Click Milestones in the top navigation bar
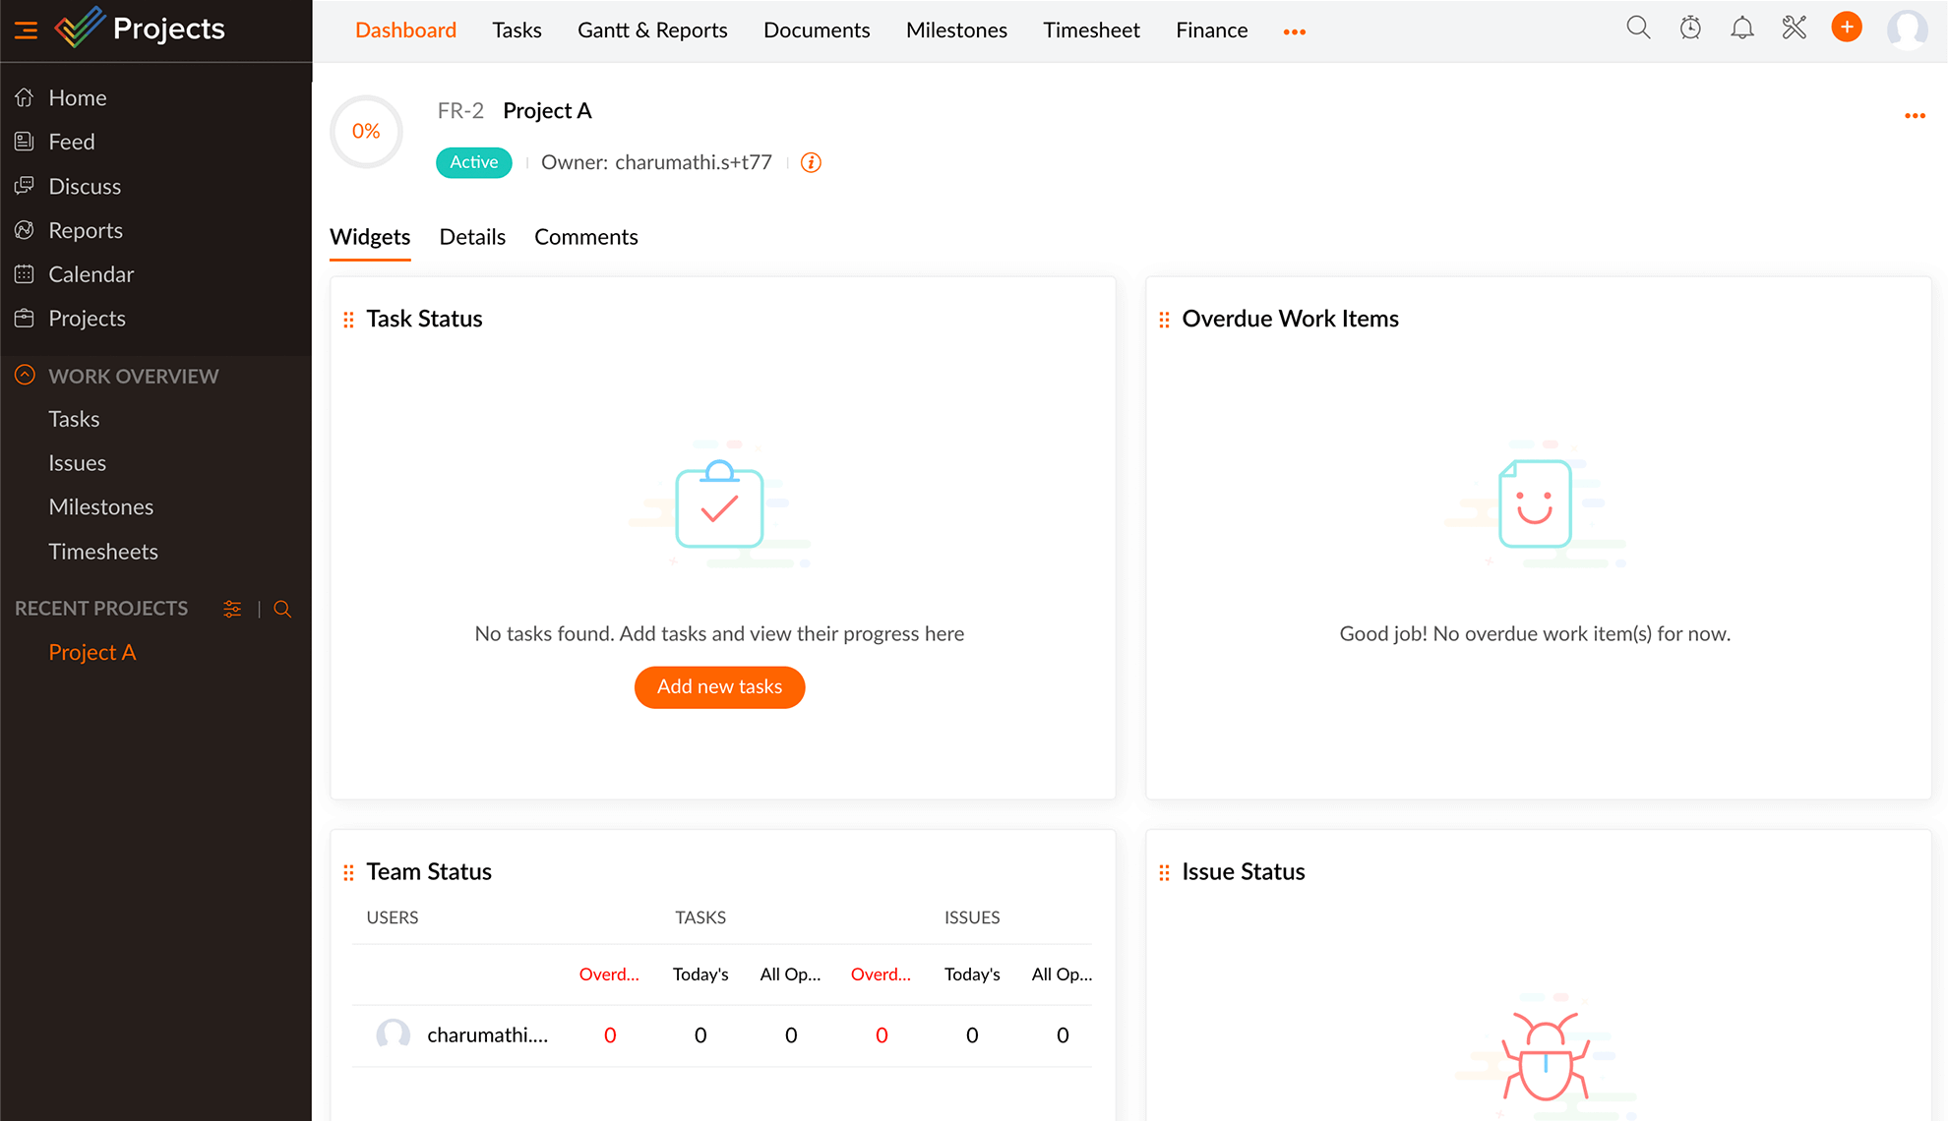This screenshot has width=1948, height=1121. click(x=955, y=29)
